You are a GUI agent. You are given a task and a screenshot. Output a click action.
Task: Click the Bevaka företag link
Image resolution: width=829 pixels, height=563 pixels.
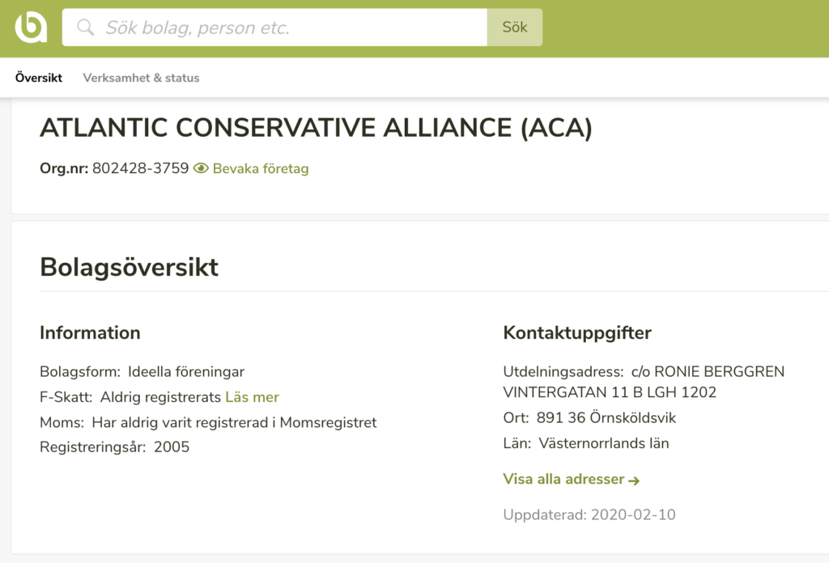pos(261,168)
